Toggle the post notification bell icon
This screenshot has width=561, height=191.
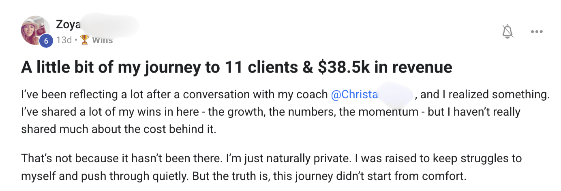pyautogui.click(x=507, y=32)
